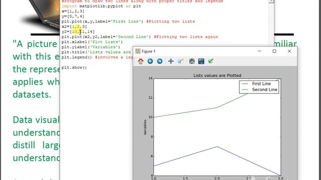Select the Zoom to rectangle tool
This screenshot has height=180, width=321.
point(181,61)
